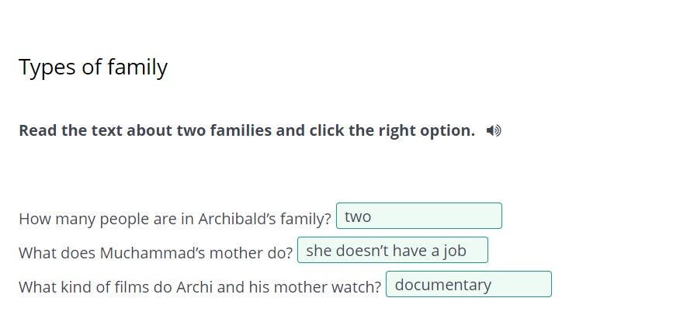The width and height of the screenshot is (673, 329).
Task: Change the answer for Archibald's family count
Action: point(418,216)
